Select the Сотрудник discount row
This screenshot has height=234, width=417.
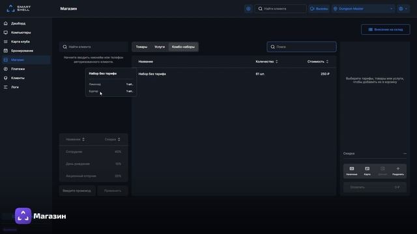pos(94,151)
